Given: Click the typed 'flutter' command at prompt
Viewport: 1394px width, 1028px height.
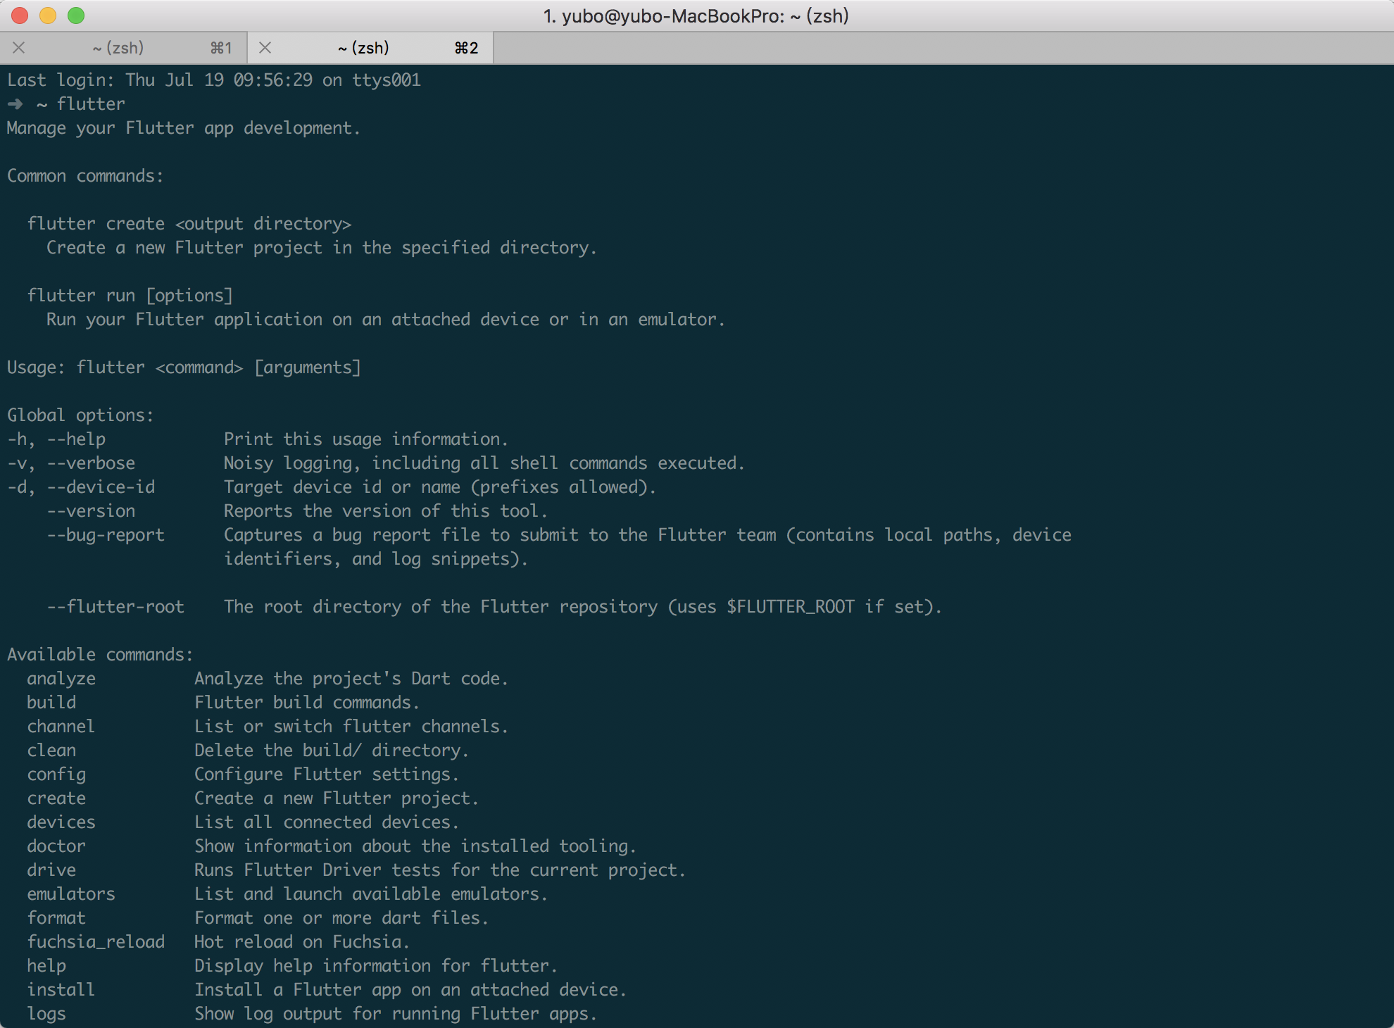Looking at the screenshot, I should [x=91, y=104].
